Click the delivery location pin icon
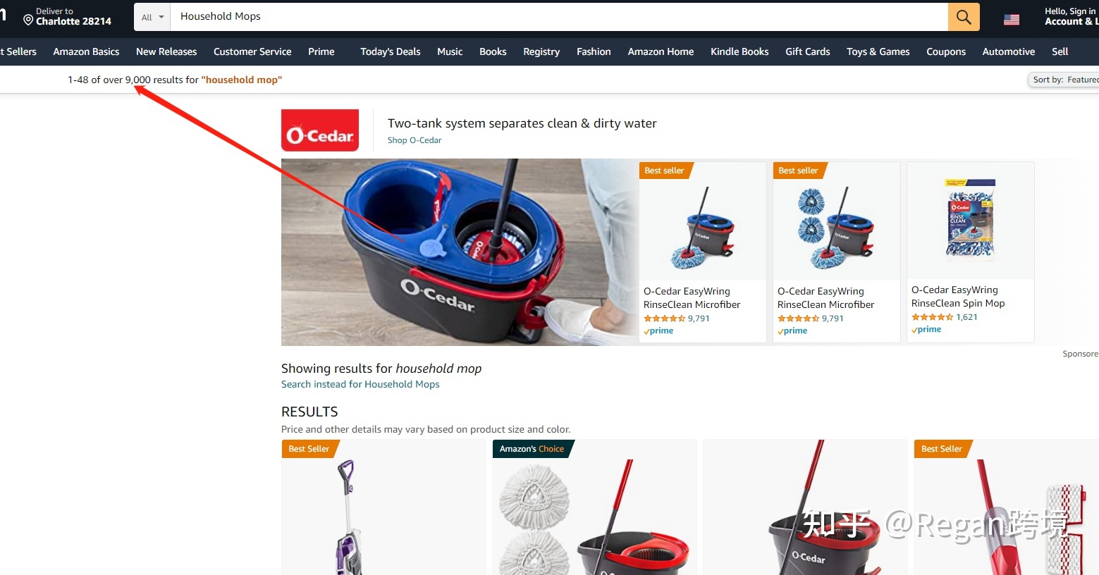Image resolution: width=1099 pixels, height=575 pixels. (28, 20)
